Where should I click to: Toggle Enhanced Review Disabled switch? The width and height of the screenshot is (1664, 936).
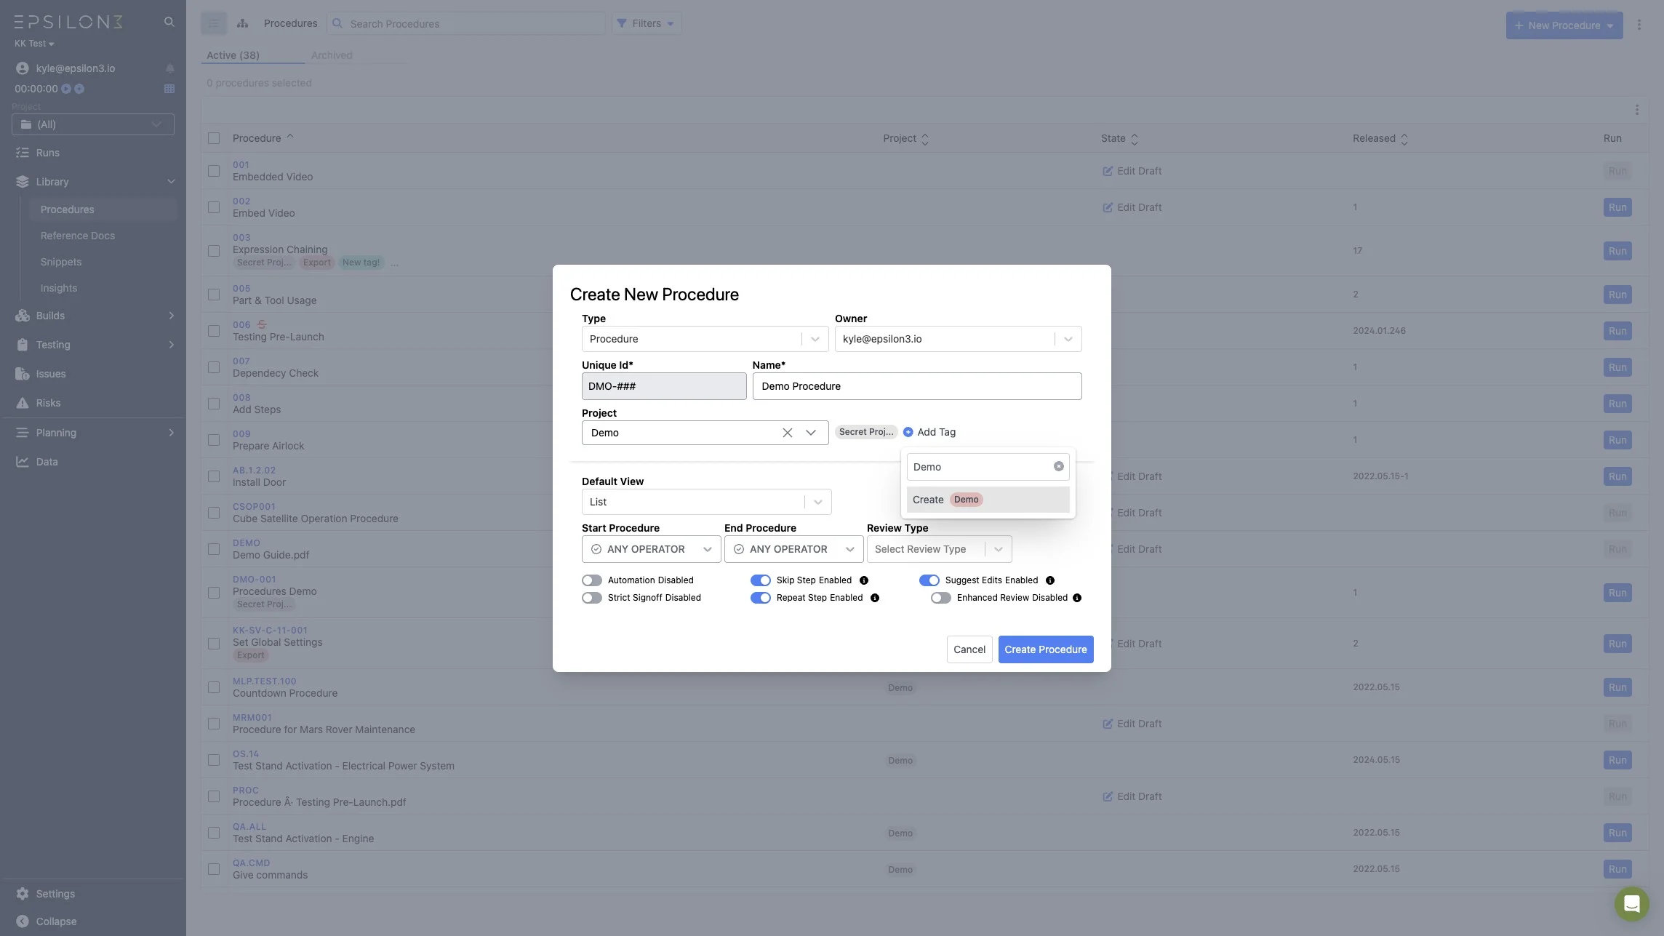(941, 598)
